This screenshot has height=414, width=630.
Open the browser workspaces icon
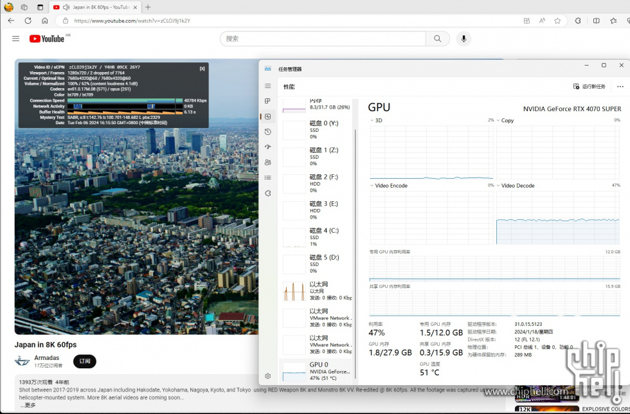(24, 7)
